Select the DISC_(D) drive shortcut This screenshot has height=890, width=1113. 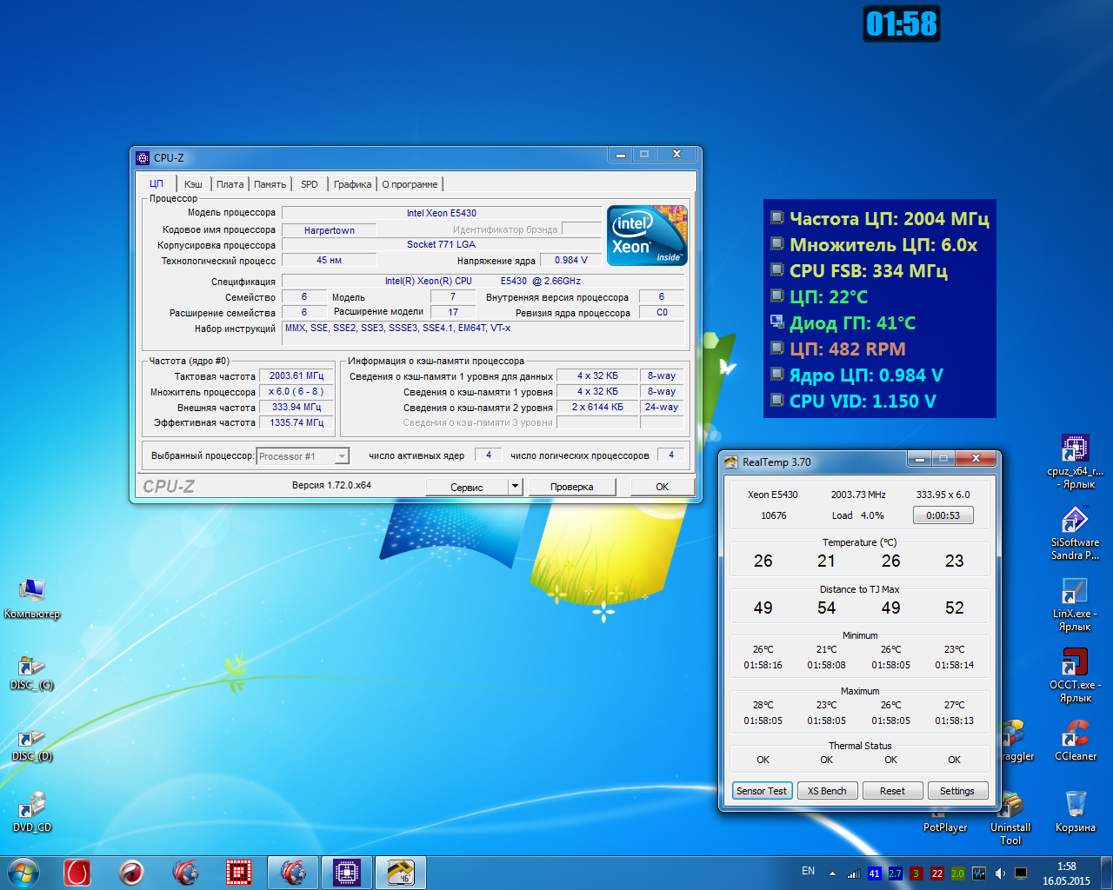coord(32,744)
